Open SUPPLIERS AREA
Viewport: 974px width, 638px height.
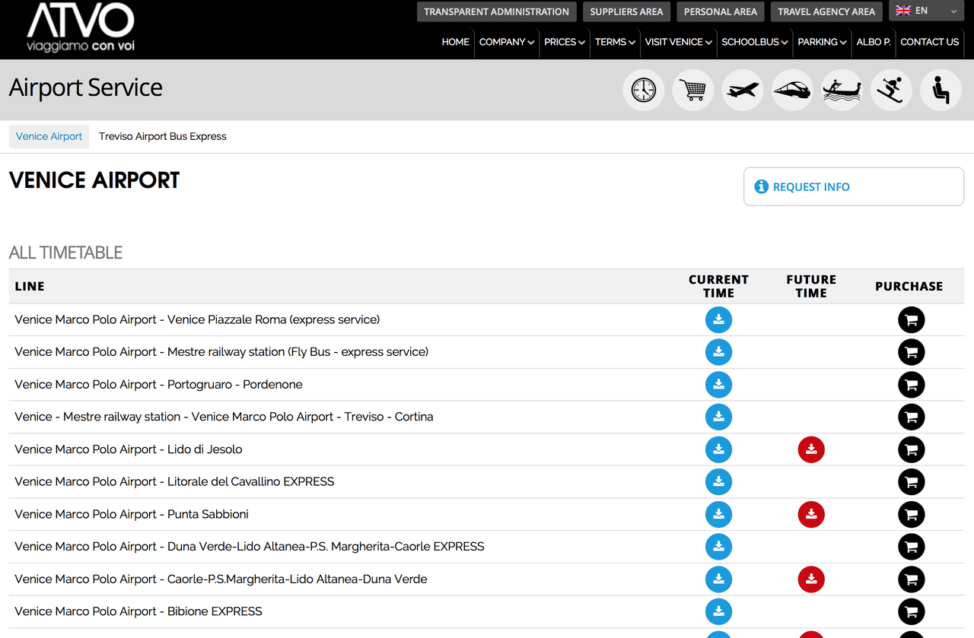click(x=626, y=11)
